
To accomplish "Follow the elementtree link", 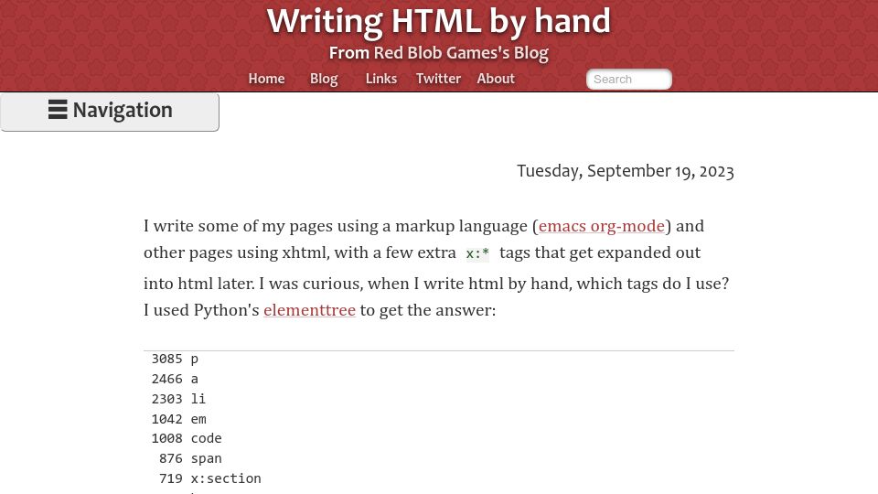I will coord(310,310).
